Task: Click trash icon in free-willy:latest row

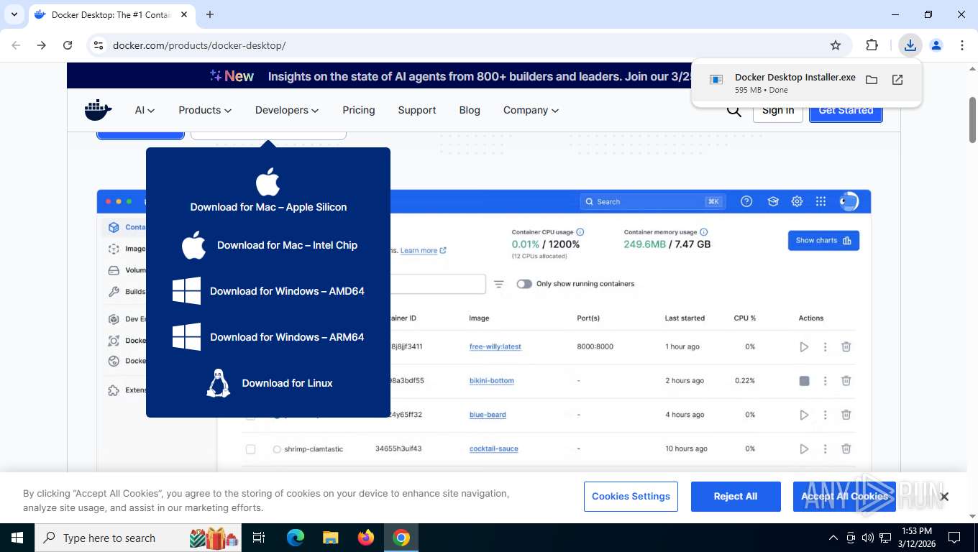Action: click(x=846, y=346)
